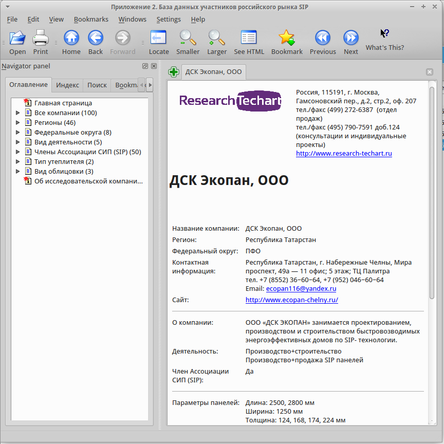Click the toolbar drag handle beside Open
This screenshot has width=444, height=444.
tap(4, 43)
